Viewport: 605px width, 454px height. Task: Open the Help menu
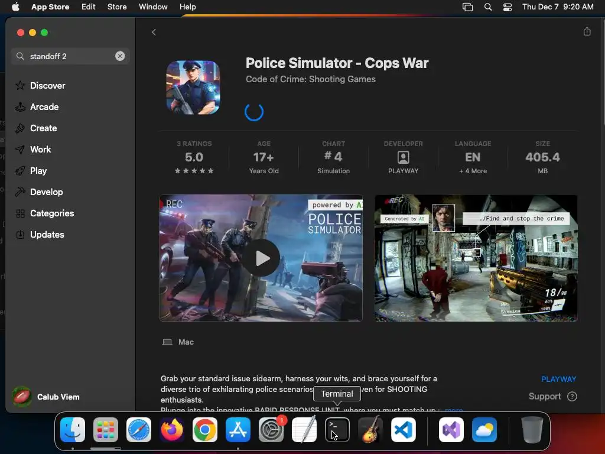click(187, 7)
